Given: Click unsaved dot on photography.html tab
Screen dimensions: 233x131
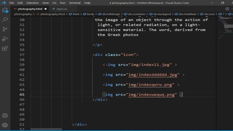Looking at the screenshot, I should [46, 9].
